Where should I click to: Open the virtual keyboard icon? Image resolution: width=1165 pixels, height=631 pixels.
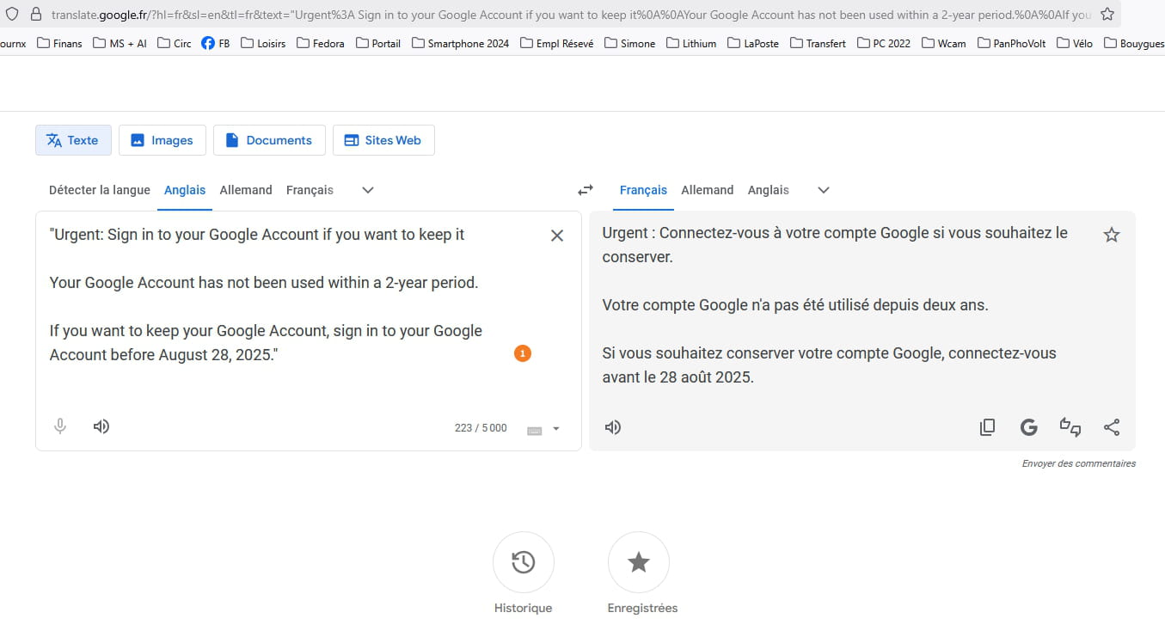(534, 430)
